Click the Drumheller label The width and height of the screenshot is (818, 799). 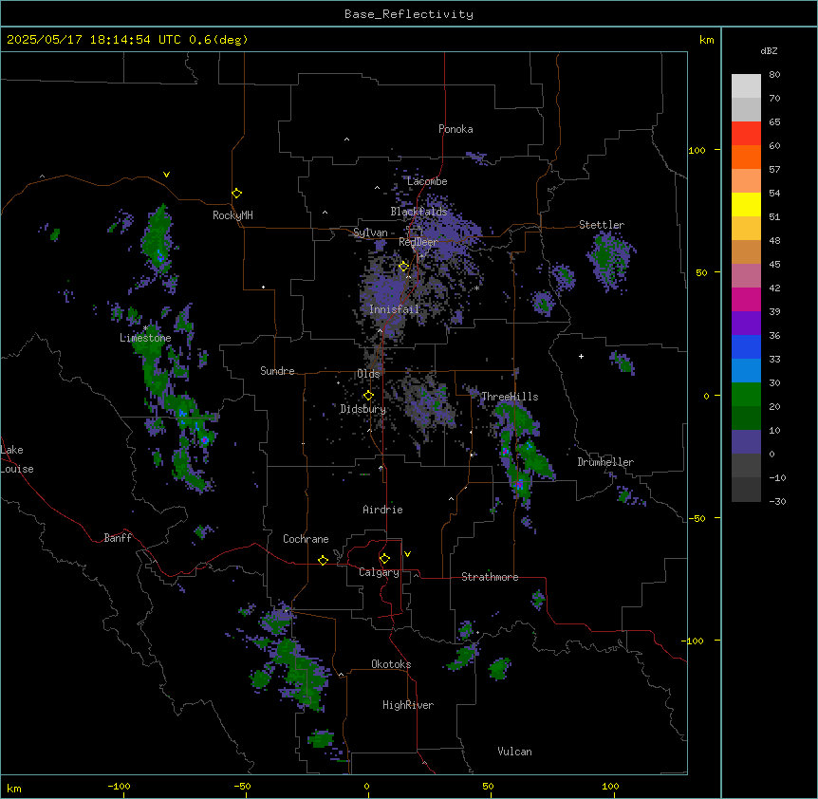[x=605, y=462]
